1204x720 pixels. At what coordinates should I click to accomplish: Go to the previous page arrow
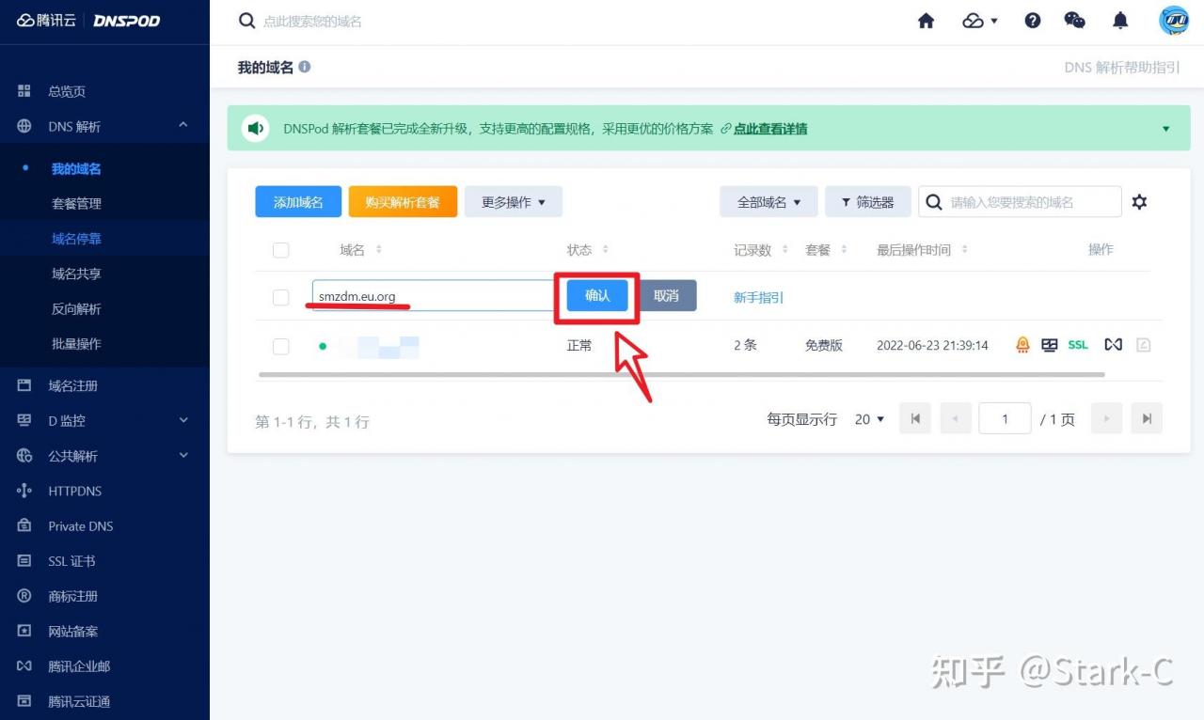pyautogui.click(x=956, y=418)
